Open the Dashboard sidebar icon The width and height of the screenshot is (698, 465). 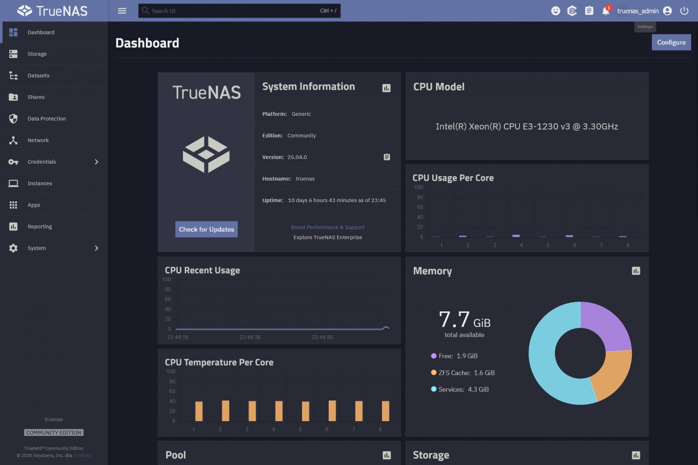click(x=13, y=32)
